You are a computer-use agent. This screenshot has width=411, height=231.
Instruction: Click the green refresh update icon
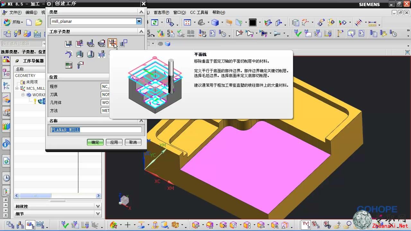pyautogui.click(x=155, y=22)
